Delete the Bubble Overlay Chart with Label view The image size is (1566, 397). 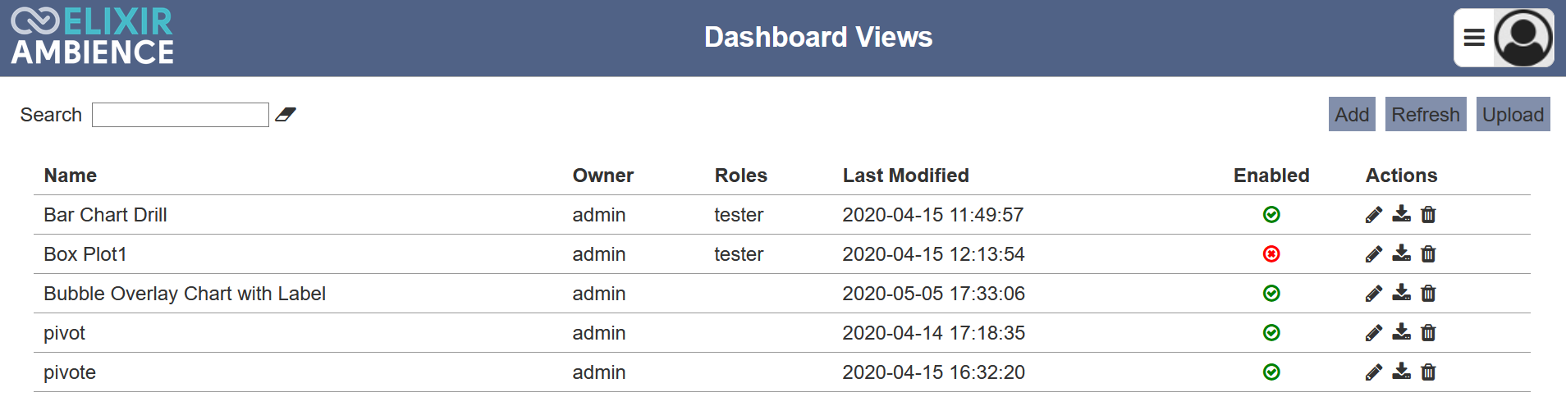coord(1428,294)
